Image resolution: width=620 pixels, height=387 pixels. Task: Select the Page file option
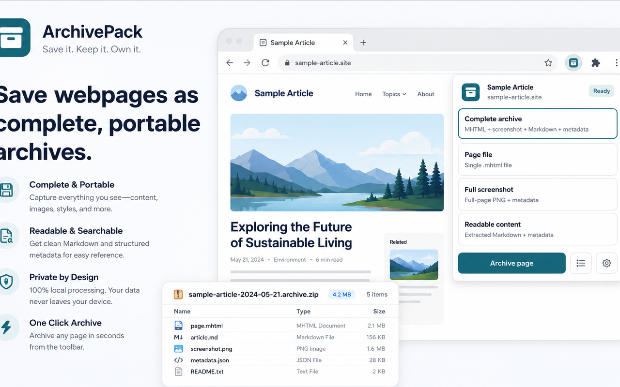pos(537,159)
